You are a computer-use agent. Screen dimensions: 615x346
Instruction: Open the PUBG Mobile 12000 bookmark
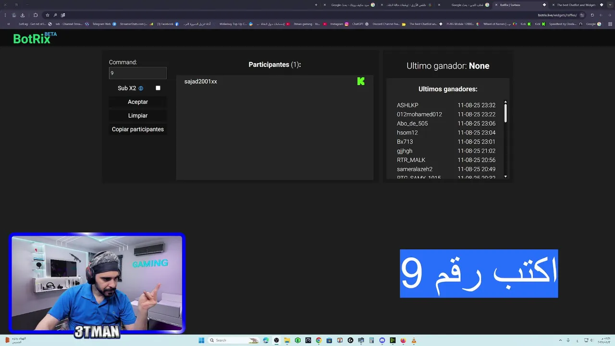point(463,24)
